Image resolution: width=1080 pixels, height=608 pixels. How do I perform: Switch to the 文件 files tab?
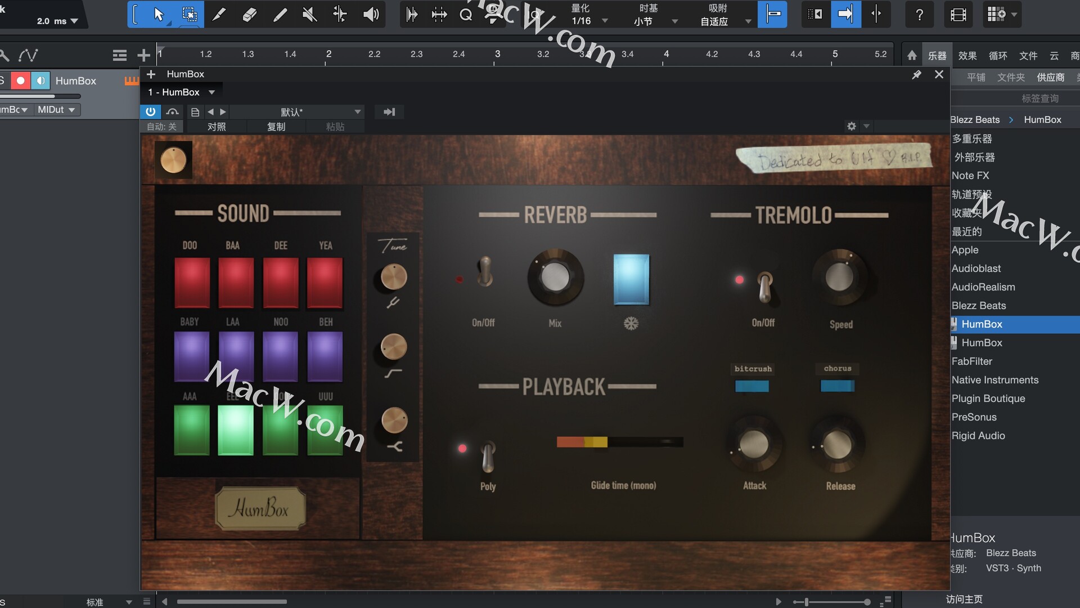pyautogui.click(x=1028, y=55)
